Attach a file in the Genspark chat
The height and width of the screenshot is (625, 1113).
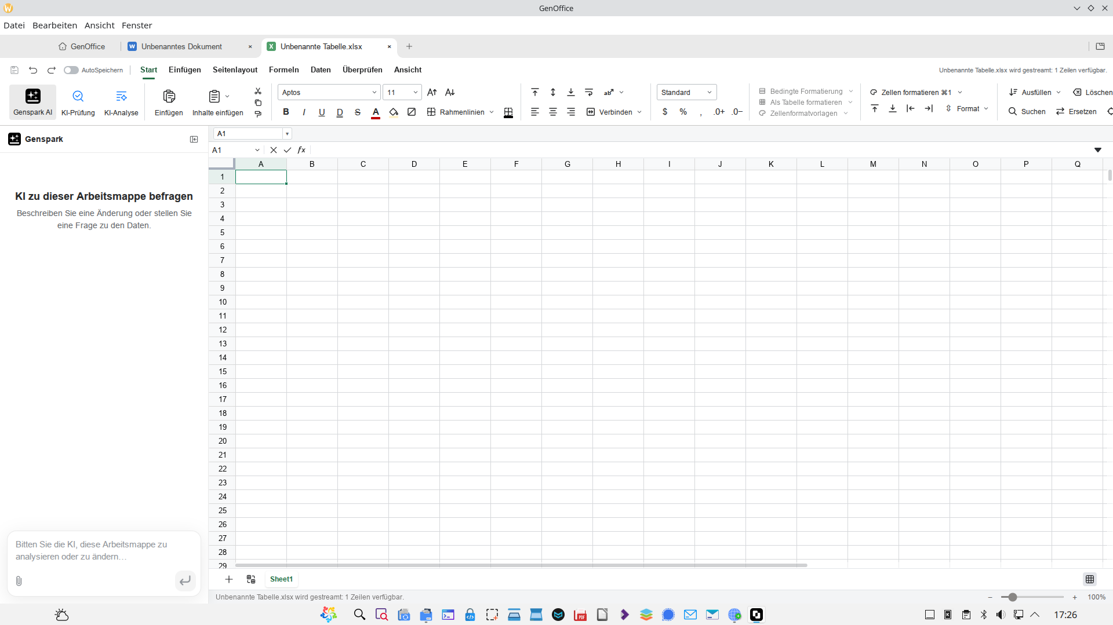(x=19, y=581)
